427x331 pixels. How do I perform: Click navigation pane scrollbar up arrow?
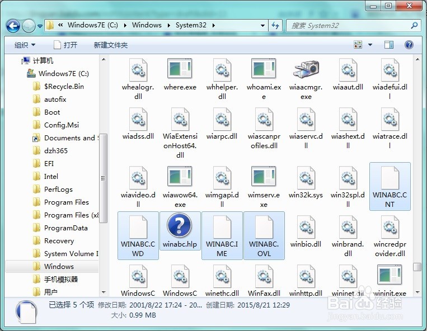pyautogui.click(x=104, y=60)
